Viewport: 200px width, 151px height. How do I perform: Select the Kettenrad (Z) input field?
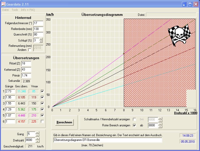tap(26, 69)
